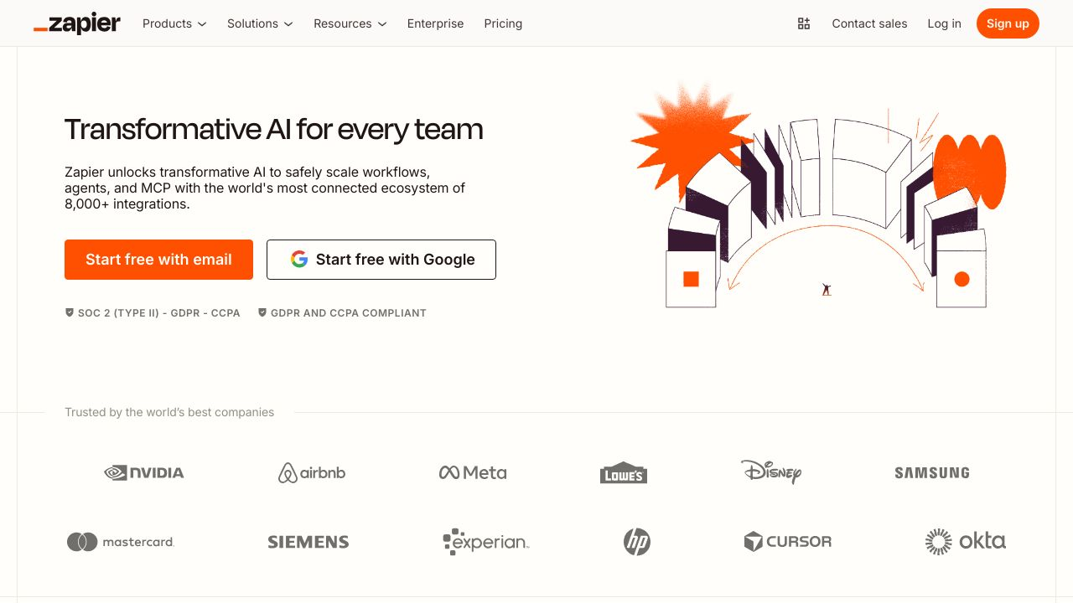
Task: Open the app integrations grid icon
Action: 804,23
